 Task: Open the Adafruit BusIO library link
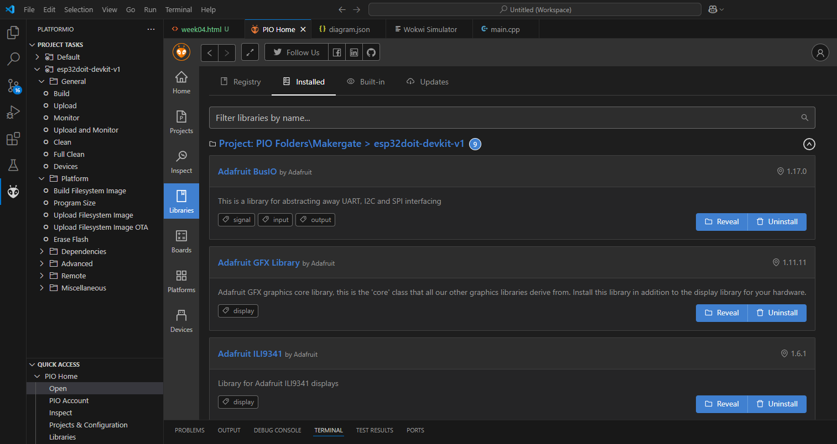247,171
